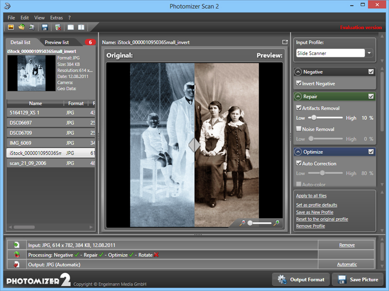Switch to single view layout icon
Screen dimensions: 389x291
(71, 27)
